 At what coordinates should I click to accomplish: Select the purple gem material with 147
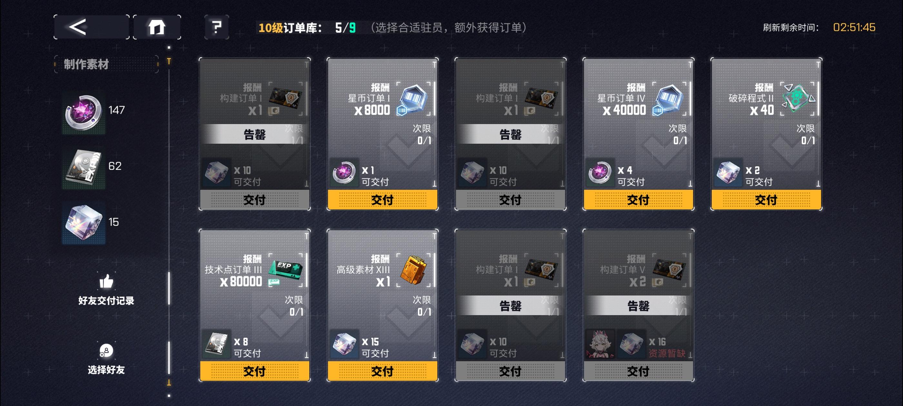[x=84, y=113]
